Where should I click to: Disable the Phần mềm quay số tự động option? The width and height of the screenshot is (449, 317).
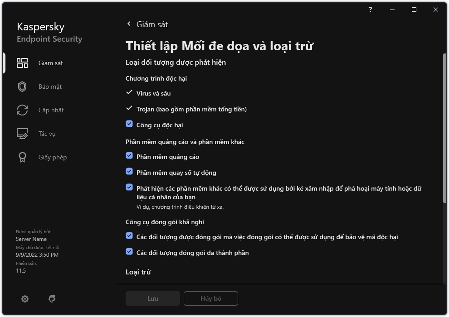[x=130, y=171]
